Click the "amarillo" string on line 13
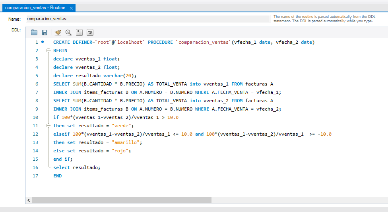The height and width of the screenshot is (212, 388). point(126,142)
